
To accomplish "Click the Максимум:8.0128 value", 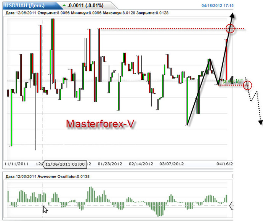I will (119, 13).
